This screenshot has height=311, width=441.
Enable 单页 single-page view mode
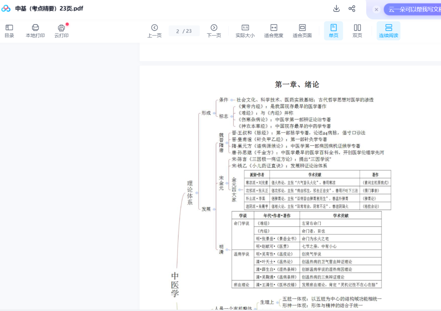(333, 30)
